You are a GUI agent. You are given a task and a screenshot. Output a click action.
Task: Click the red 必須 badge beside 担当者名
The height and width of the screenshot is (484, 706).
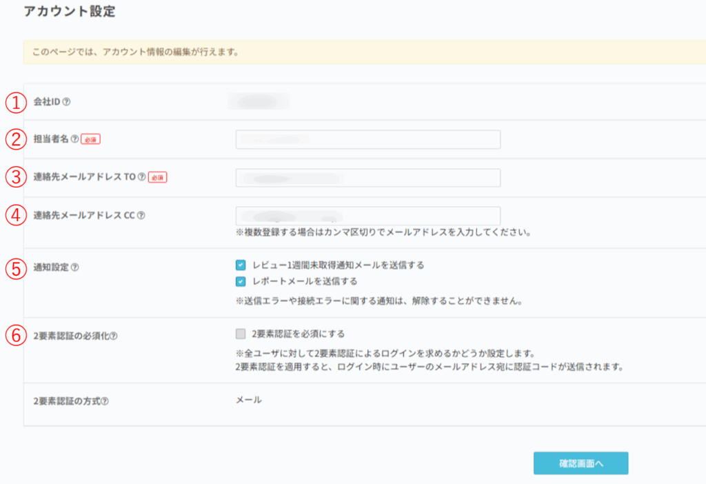click(90, 139)
